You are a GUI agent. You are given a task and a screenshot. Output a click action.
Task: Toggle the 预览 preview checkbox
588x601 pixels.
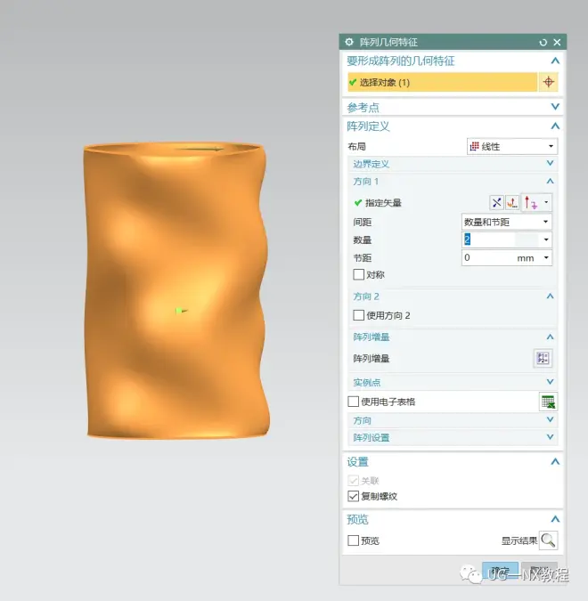(x=354, y=540)
